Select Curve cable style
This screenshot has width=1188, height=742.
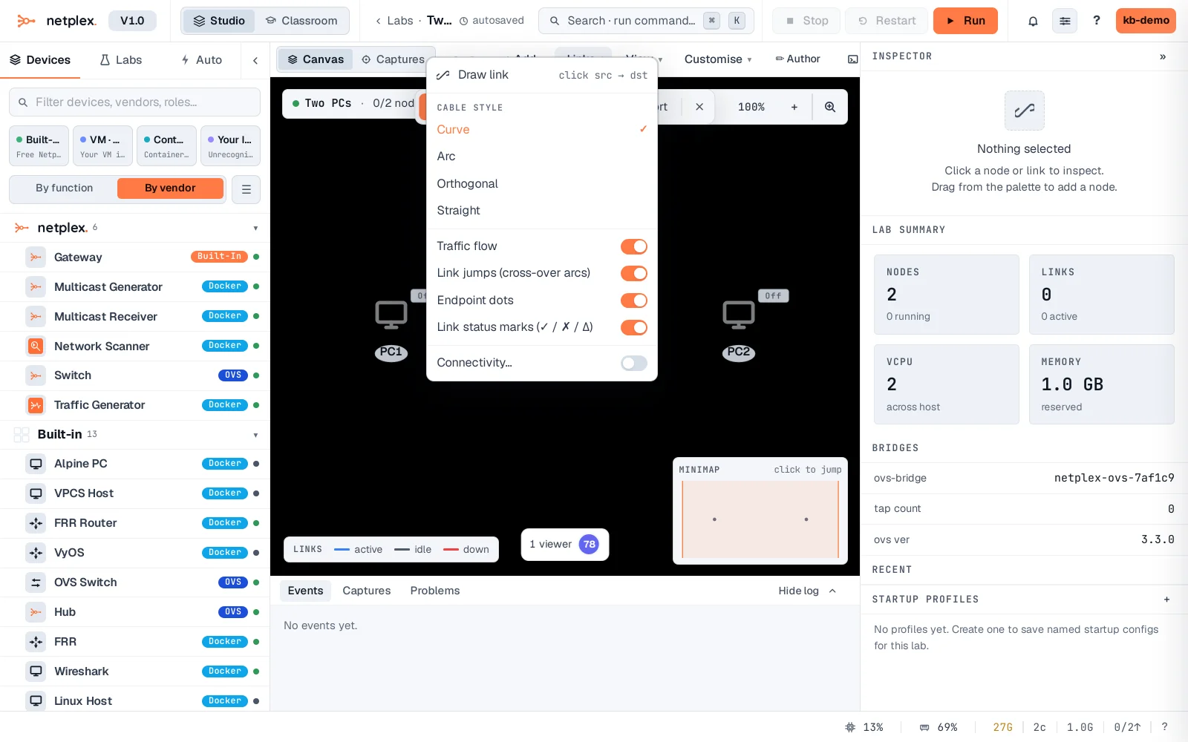pyautogui.click(x=542, y=130)
